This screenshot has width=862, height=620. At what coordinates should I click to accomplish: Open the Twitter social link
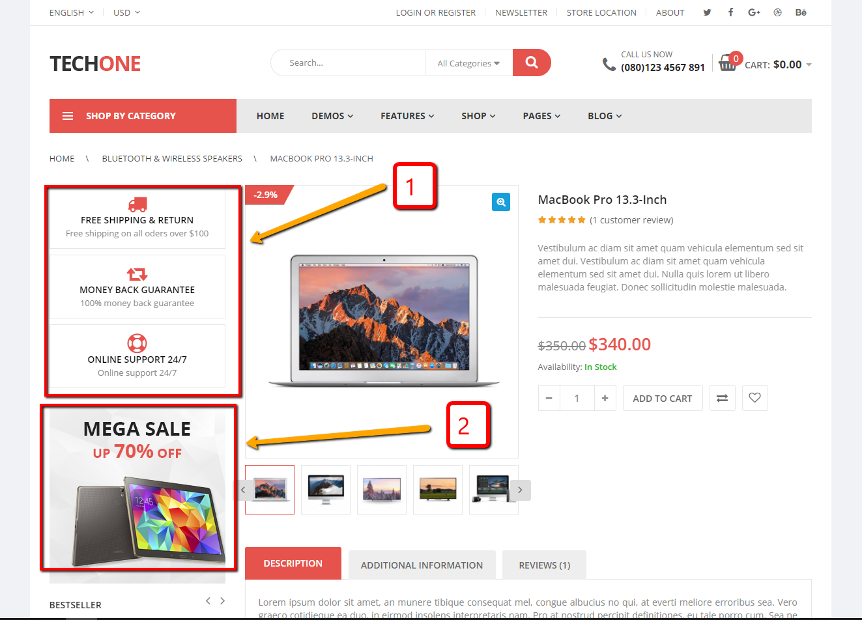click(707, 12)
